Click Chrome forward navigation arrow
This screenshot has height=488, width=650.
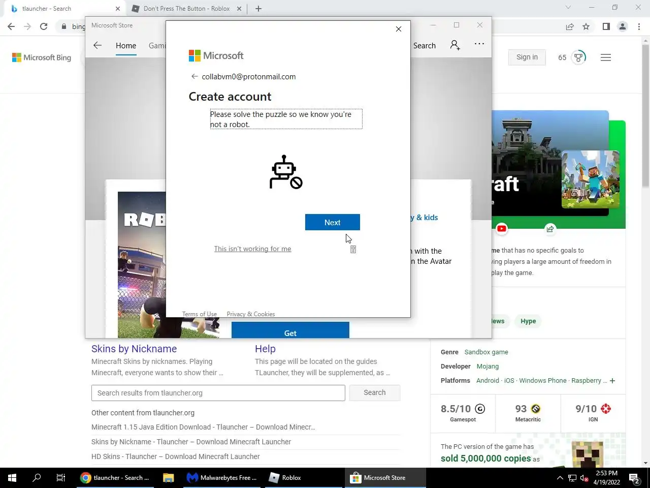[27, 26]
